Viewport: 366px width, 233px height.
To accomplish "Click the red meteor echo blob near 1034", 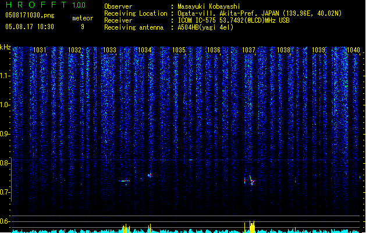I will click(150, 175).
